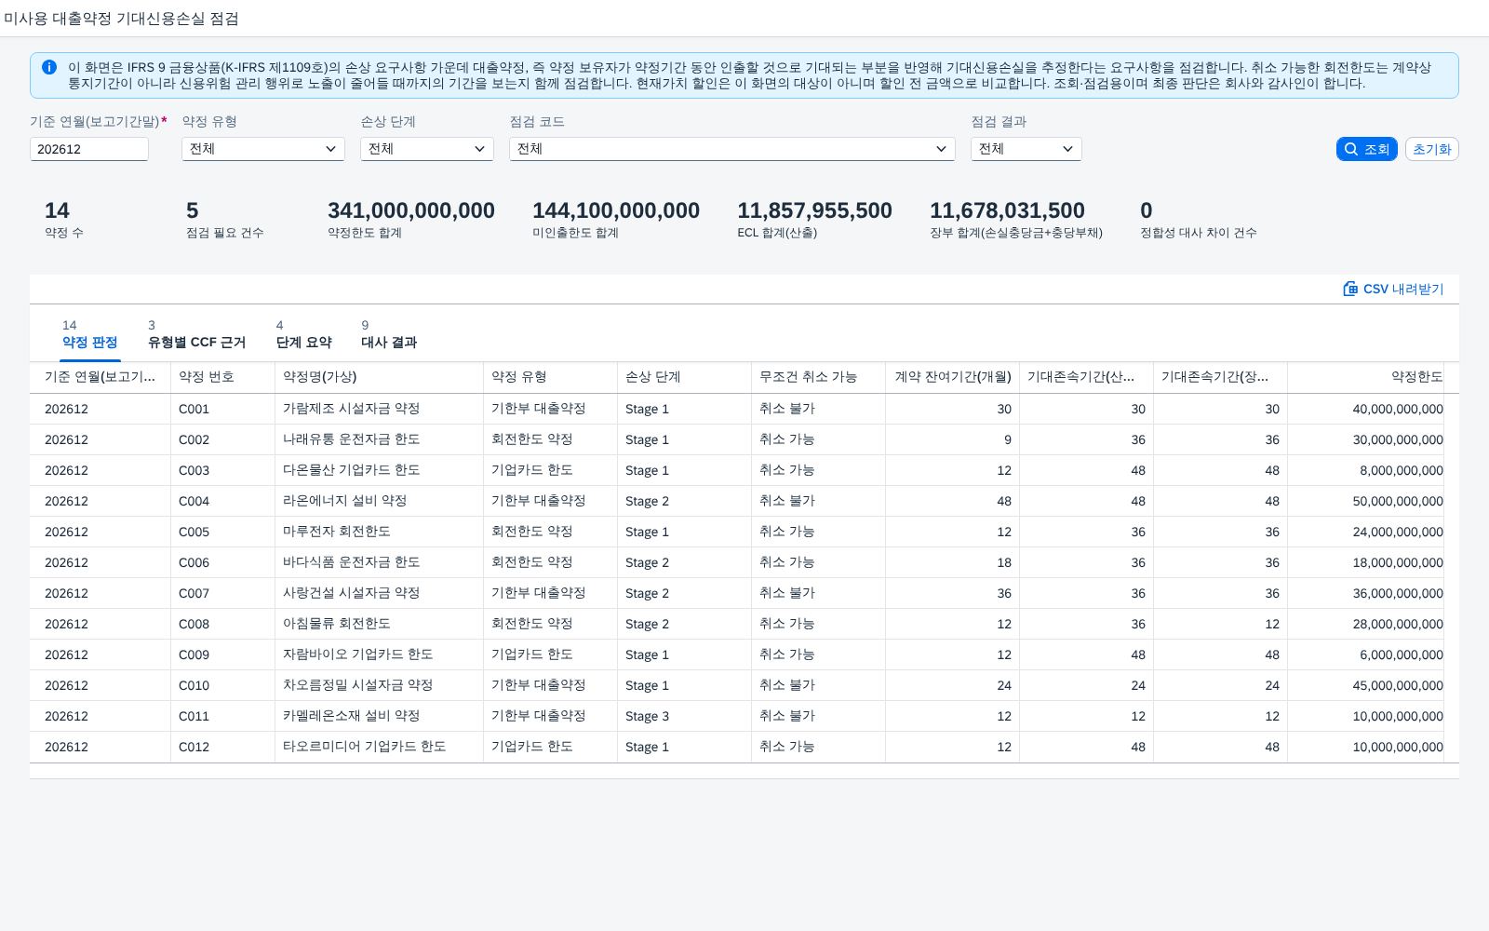
Task: Click the 약정한도 합계 value 341,000,000,000
Action: click(411, 210)
